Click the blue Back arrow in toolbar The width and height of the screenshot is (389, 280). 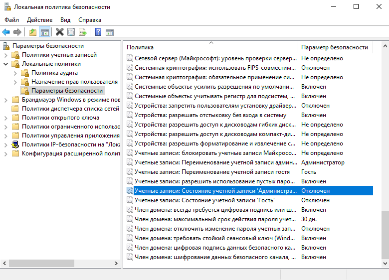[6, 32]
